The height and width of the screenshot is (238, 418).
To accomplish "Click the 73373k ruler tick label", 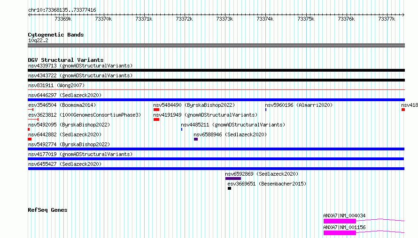I will click(224, 19).
